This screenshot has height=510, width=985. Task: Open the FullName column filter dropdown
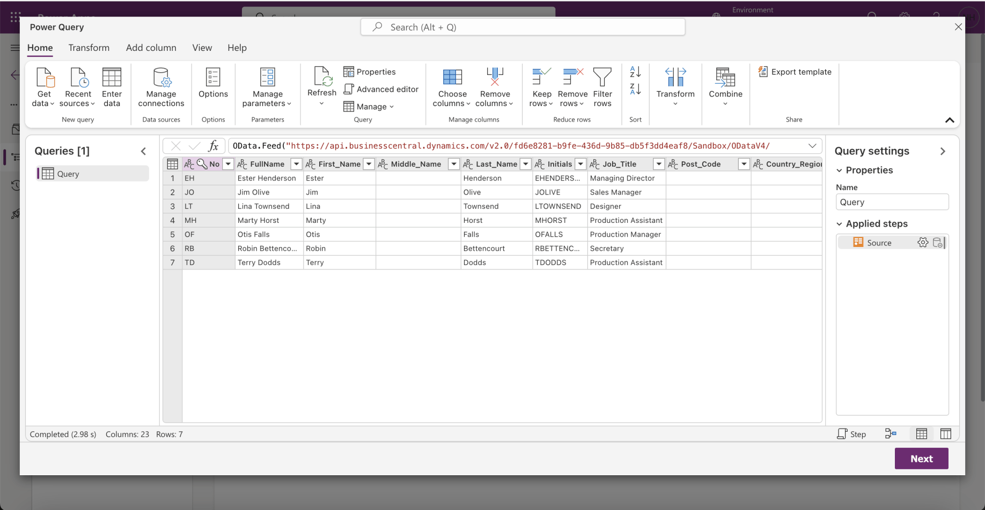tap(296, 164)
